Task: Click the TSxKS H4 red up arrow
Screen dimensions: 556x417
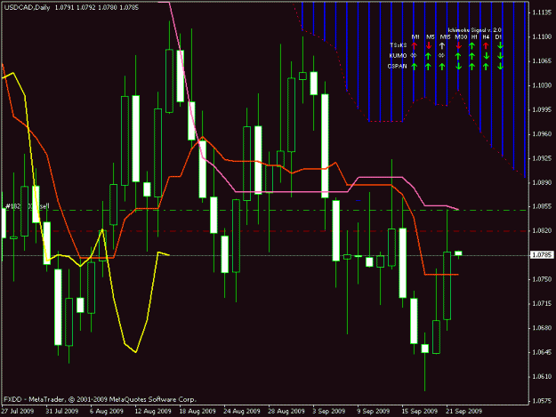Action: pyautogui.click(x=486, y=45)
